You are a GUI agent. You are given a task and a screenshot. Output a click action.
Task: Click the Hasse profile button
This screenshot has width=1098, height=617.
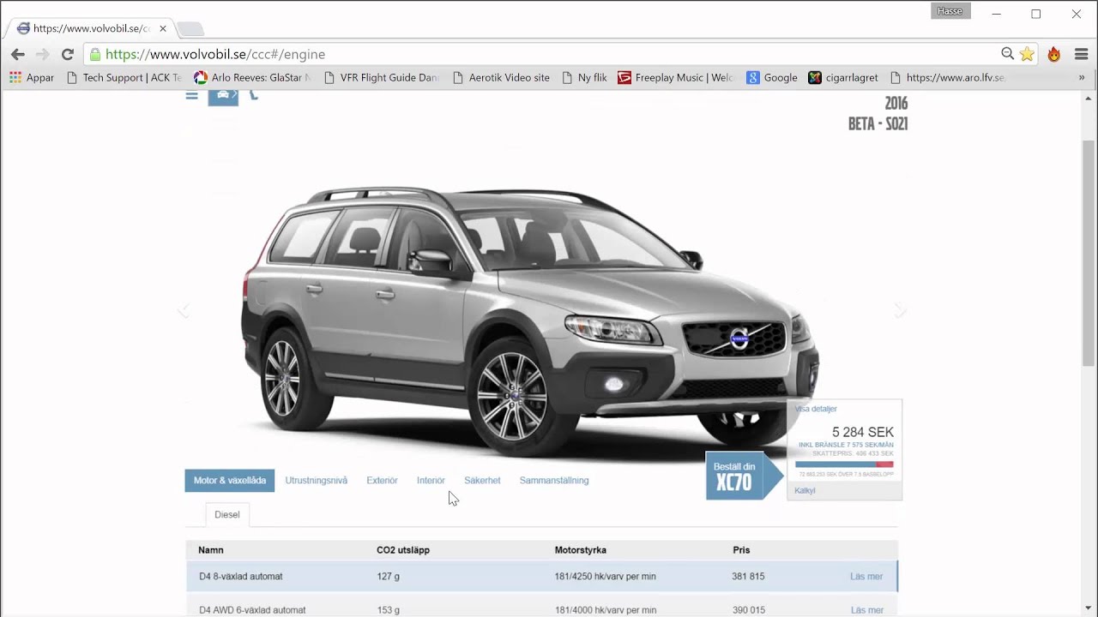pyautogui.click(x=950, y=11)
